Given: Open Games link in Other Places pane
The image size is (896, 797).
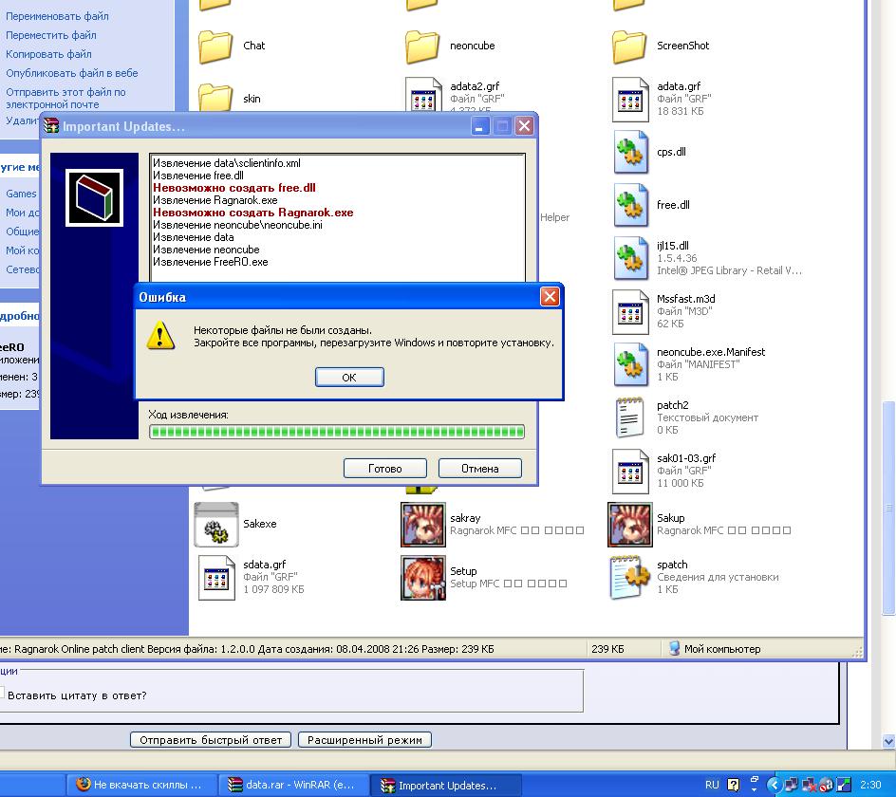Looking at the screenshot, I should pos(21,194).
